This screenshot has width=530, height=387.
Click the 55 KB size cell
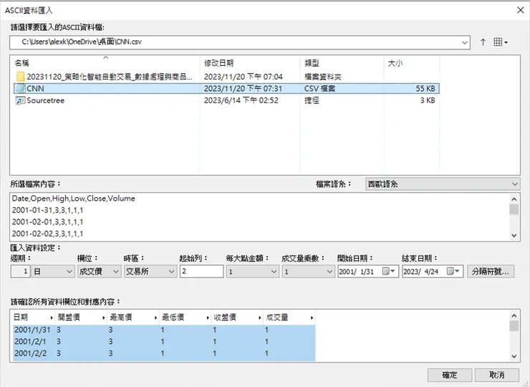[x=425, y=89]
